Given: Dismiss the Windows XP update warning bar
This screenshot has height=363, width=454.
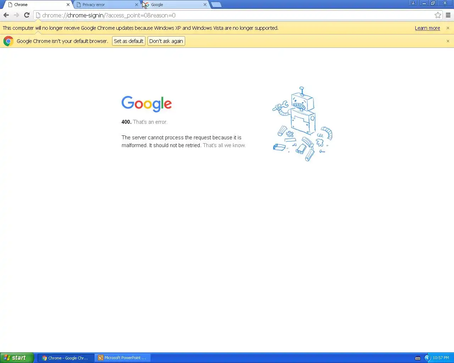Looking at the screenshot, I should (x=448, y=28).
